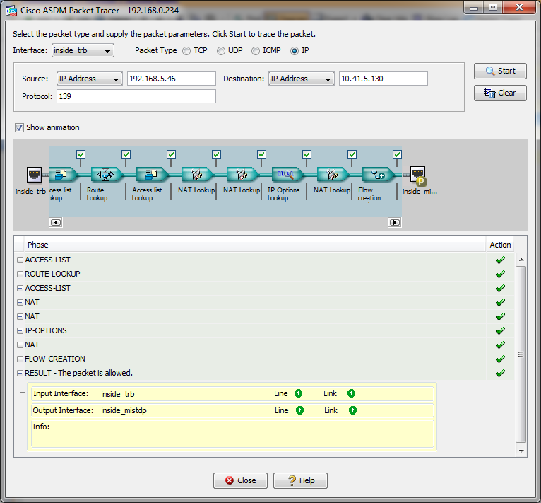This screenshot has width=541, height=503.
Task: Click the Protocol input field
Action: click(x=136, y=96)
